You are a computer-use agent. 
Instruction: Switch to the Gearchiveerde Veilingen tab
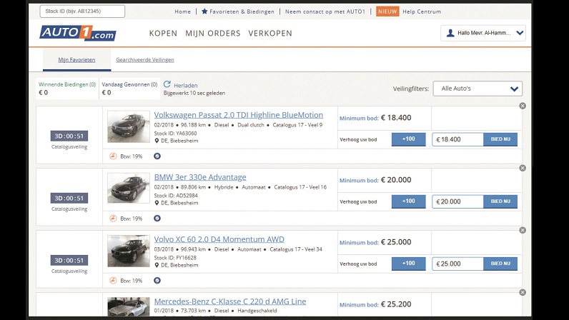tap(145, 60)
